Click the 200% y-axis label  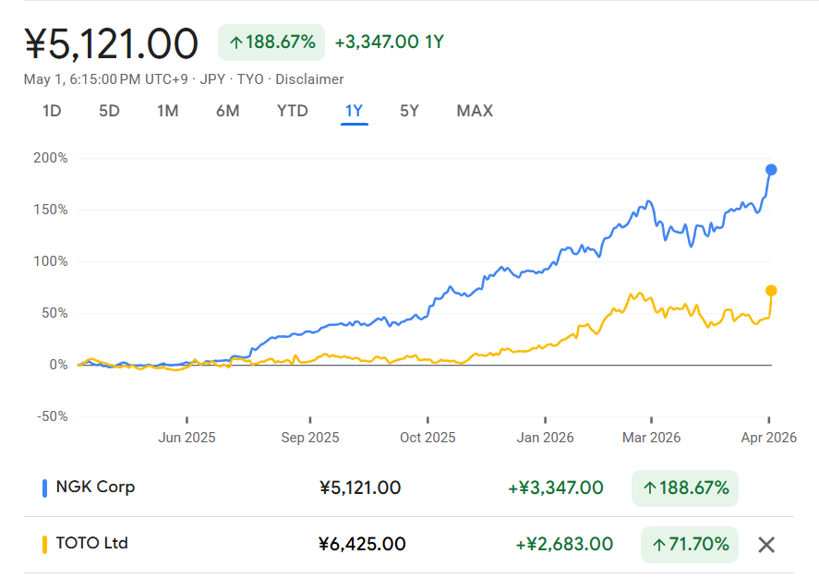click(x=51, y=158)
